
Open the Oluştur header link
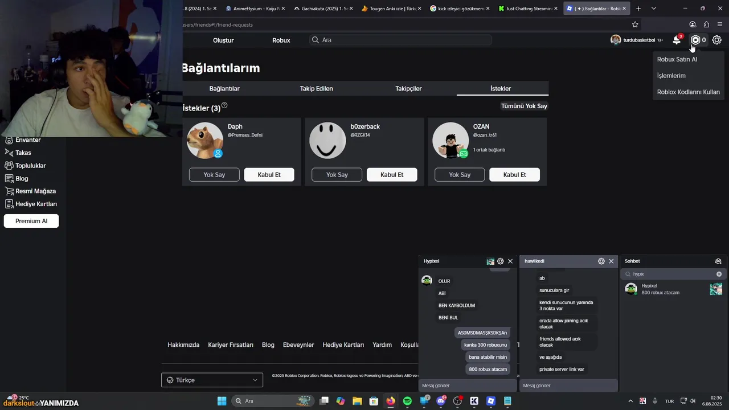click(x=223, y=40)
